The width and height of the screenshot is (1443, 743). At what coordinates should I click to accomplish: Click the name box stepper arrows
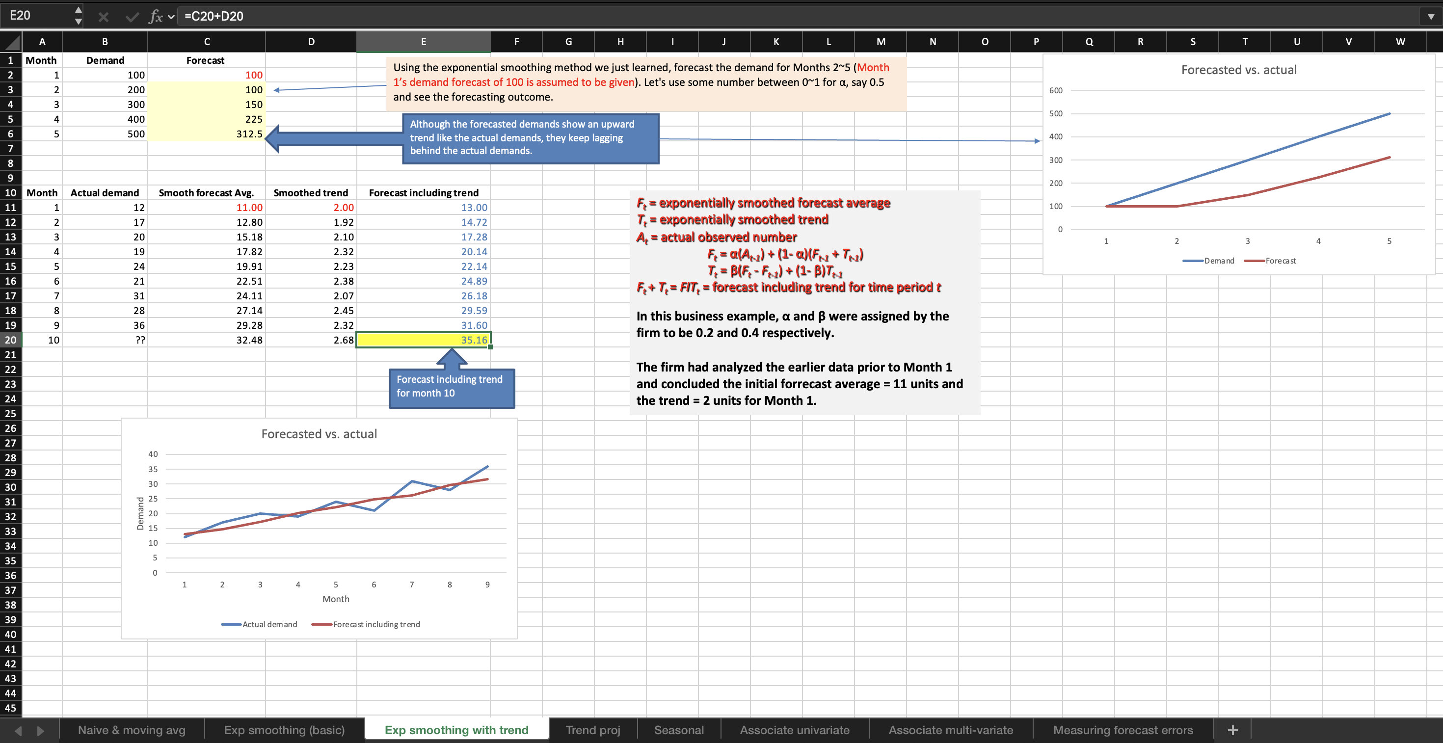click(79, 16)
